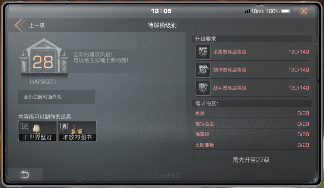The width and height of the screenshot is (324, 188).
Task: Select the 海藻绵 material row
Action: point(252,134)
